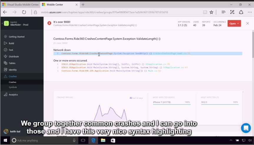Click the red crash lightning icon
This screenshot has height=145, width=254.
click(49, 23)
